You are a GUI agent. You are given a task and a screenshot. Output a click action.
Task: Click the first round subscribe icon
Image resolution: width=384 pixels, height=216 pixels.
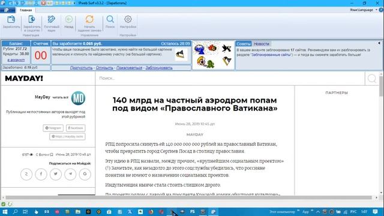pos(26,174)
